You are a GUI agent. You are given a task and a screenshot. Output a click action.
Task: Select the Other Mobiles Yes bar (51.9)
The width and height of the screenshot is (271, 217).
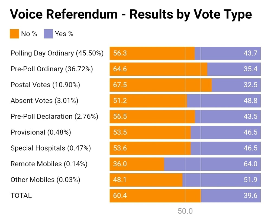click(x=221, y=180)
